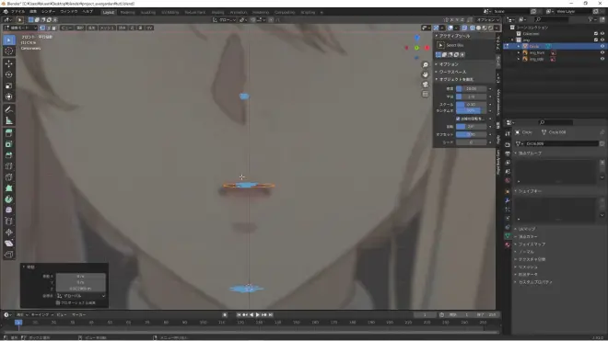
Task: Open the Window menu
Action: pyautogui.click(x=69, y=12)
